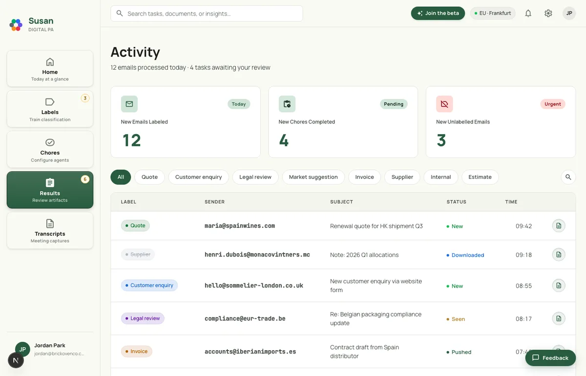This screenshot has width=586, height=376.
Task: Click the STATUS column header
Action: tap(457, 202)
